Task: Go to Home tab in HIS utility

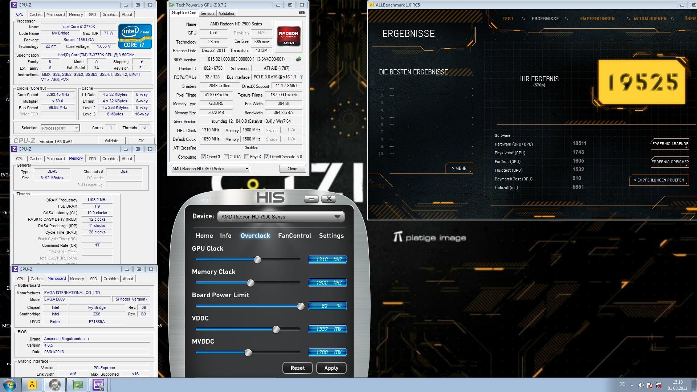Action: click(204, 236)
